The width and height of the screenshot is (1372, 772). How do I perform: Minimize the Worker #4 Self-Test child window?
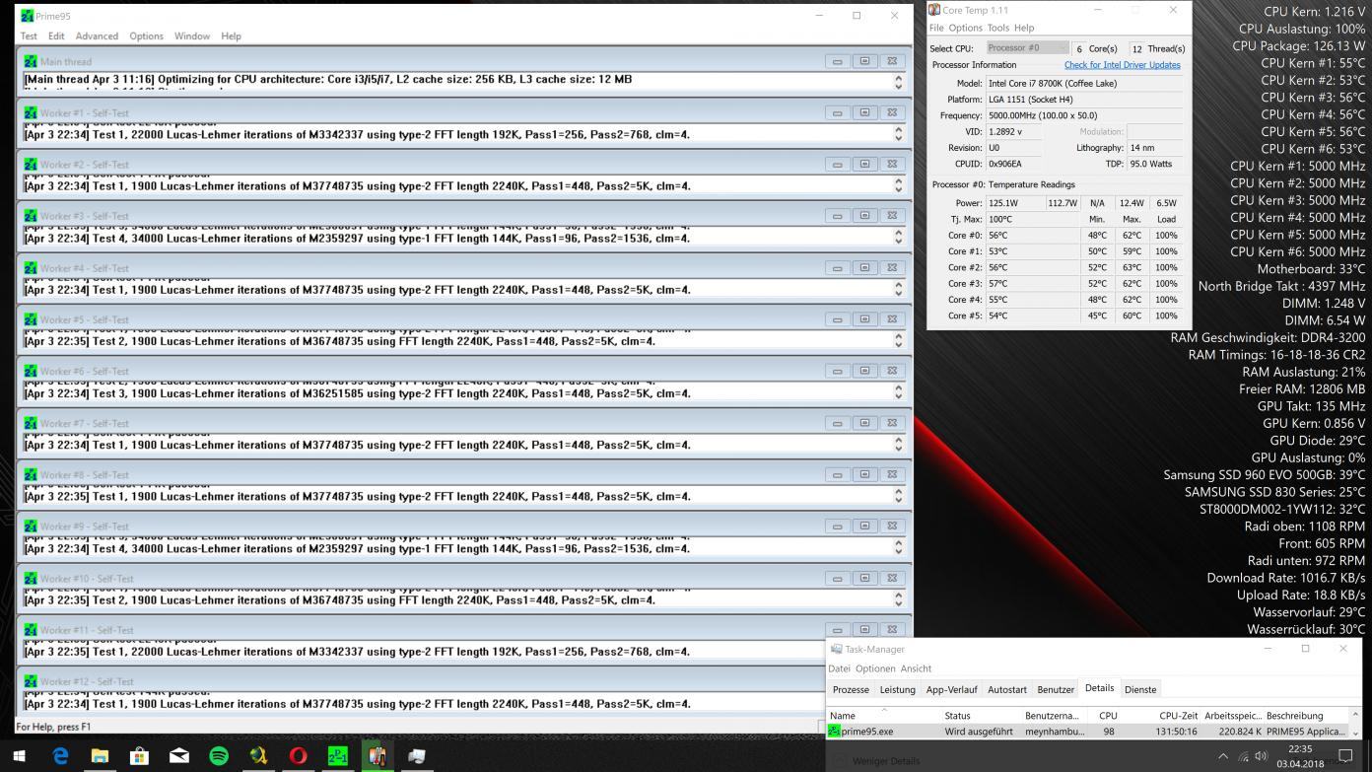click(837, 267)
